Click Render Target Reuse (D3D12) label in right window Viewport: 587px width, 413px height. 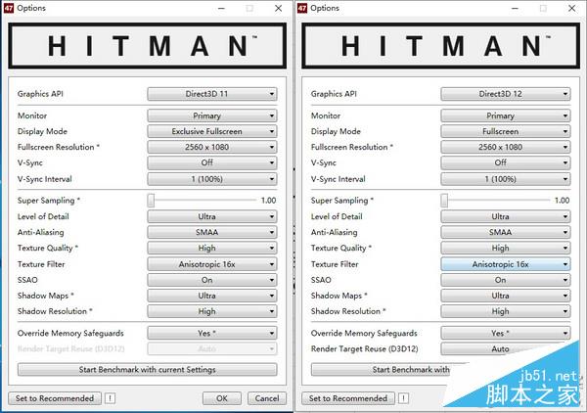point(364,349)
